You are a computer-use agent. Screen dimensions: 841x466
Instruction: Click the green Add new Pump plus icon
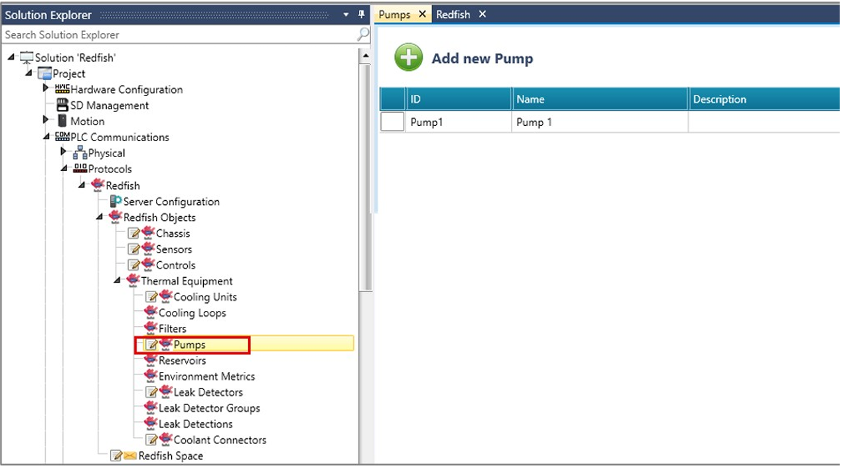[x=408, y=58]
